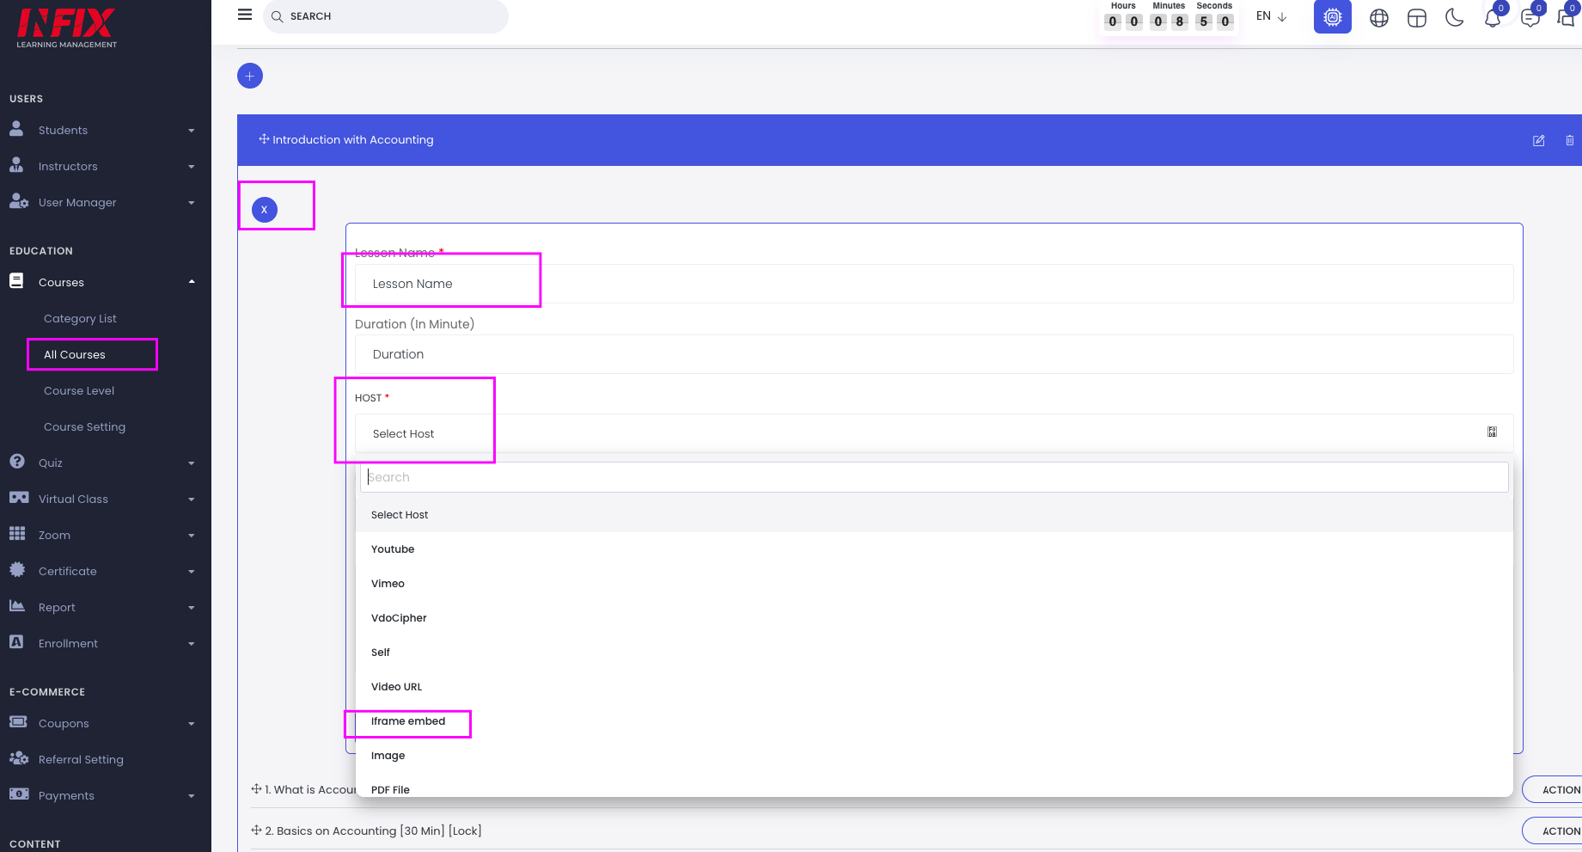1582x852 pixels.
Task: Open the hamburger sidebar toggle
Action: [x=245, y=15]
